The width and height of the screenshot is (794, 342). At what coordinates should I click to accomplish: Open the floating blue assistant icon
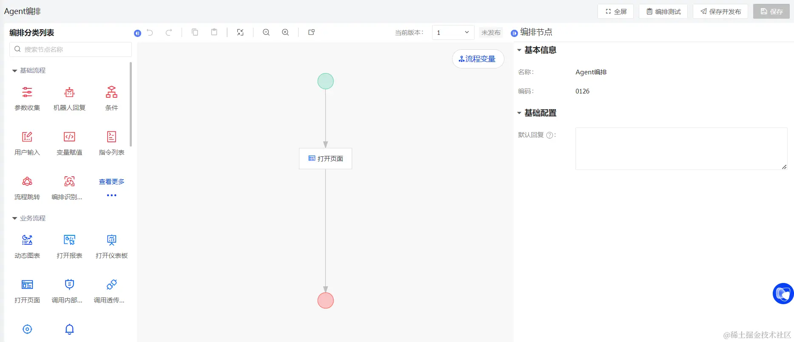[783, 294]
